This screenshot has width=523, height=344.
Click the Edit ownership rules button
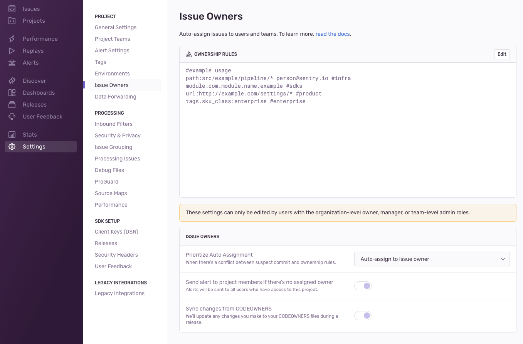[x=502, y=54]
